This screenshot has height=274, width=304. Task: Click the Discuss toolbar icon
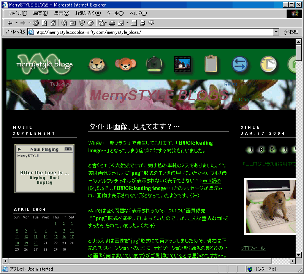[134, 23]
